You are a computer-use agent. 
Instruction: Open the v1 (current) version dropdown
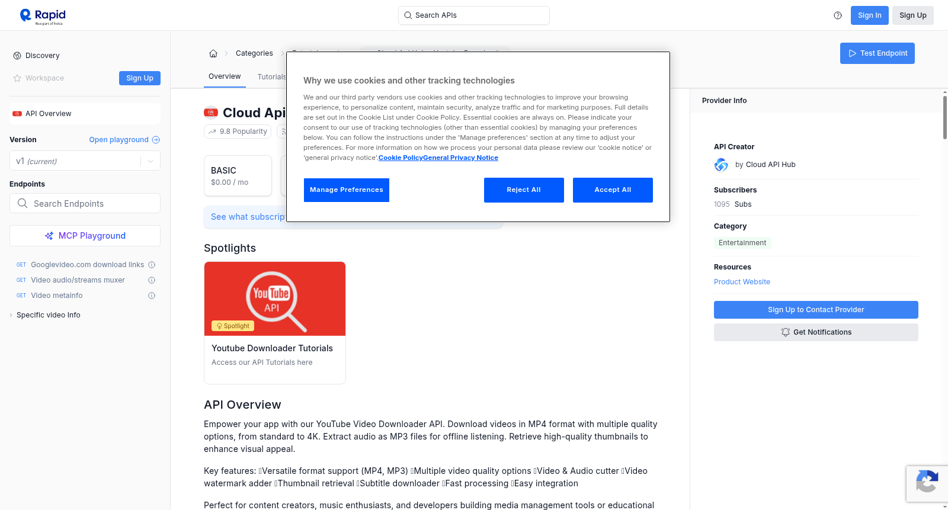pyautogui.click(x=85, y=161)
